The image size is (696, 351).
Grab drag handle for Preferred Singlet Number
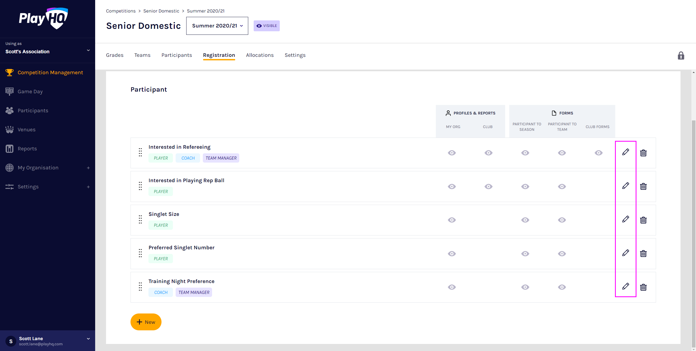pos(140,253)
